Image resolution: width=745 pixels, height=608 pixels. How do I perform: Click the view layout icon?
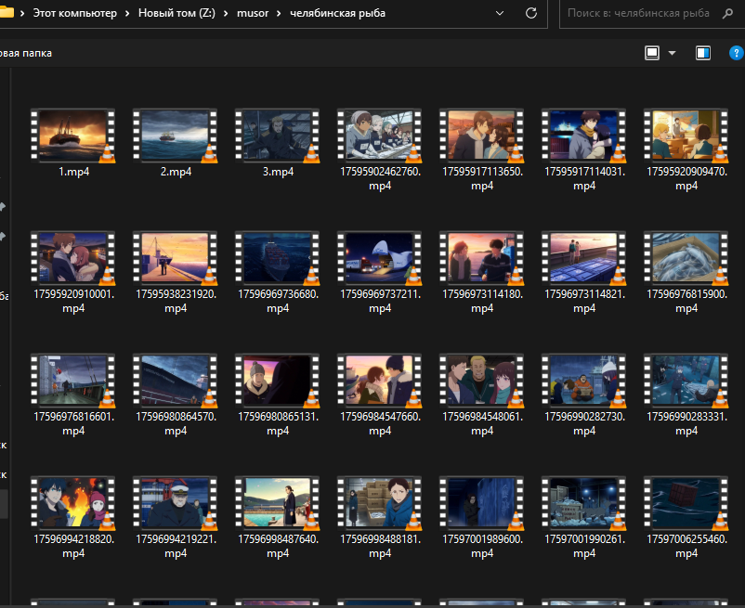[x=652, y=53]
